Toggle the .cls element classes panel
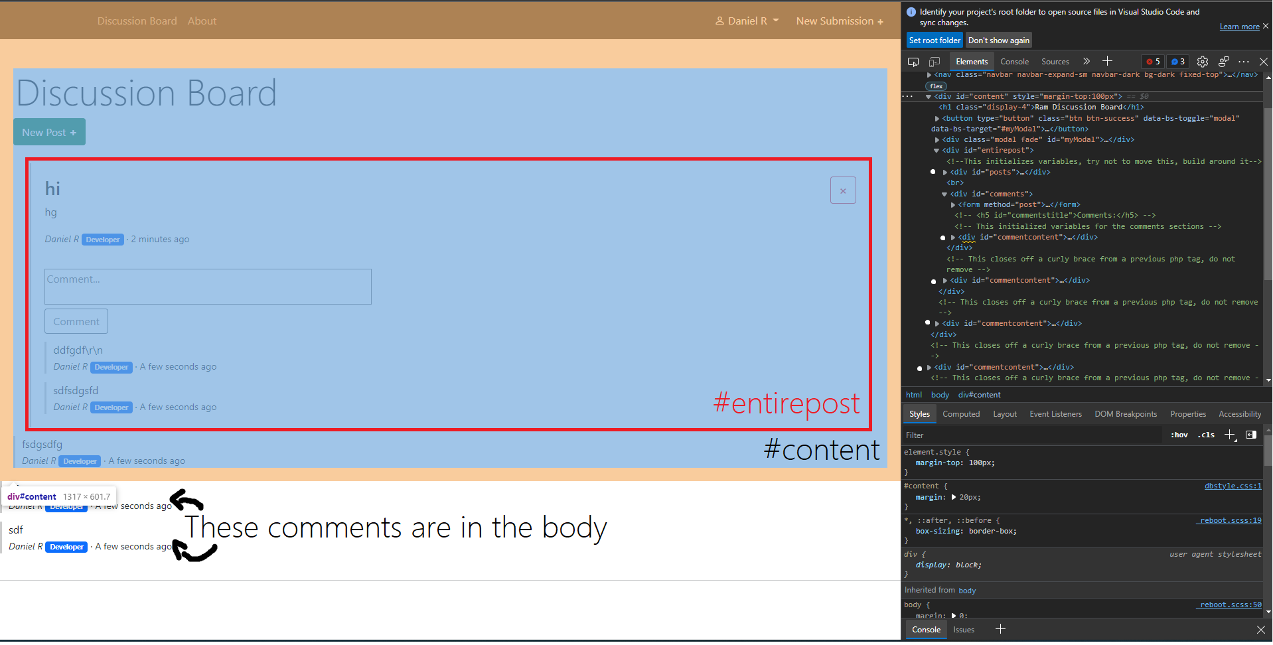 pos(1206,435)
